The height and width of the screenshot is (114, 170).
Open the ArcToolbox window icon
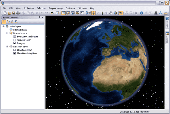pyautogui.click(x=77, y=13)
